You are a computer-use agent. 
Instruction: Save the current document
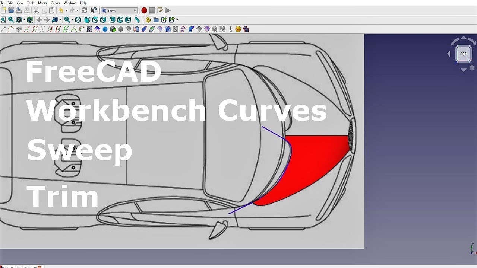pos(19,10)
